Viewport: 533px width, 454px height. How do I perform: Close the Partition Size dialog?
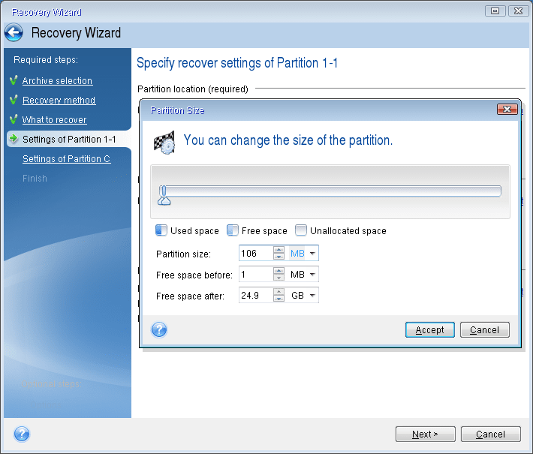coord(507,110)
